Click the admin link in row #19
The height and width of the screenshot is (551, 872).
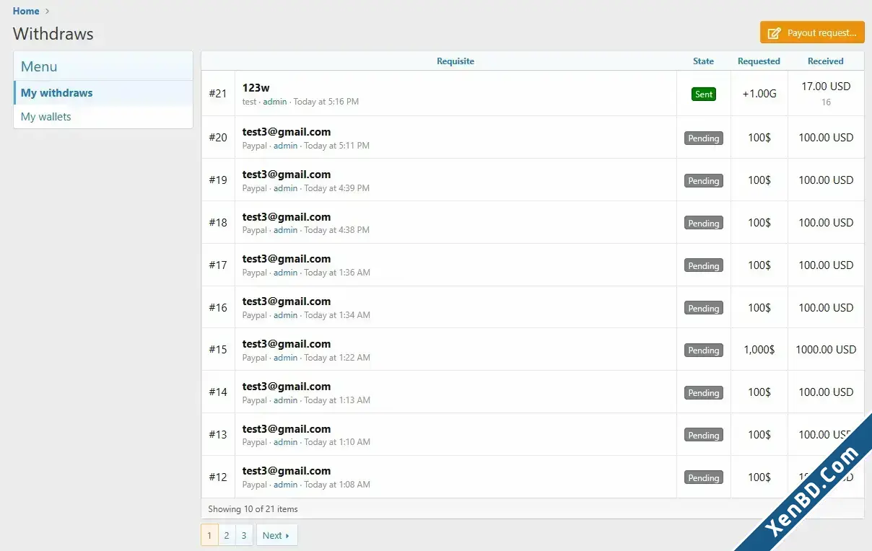point(285,188)
